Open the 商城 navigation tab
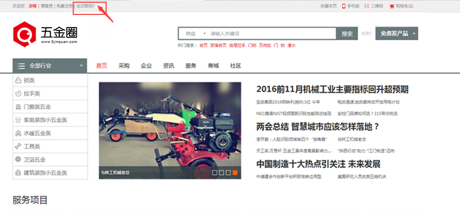Screen dimensions: 460x213 213,66
